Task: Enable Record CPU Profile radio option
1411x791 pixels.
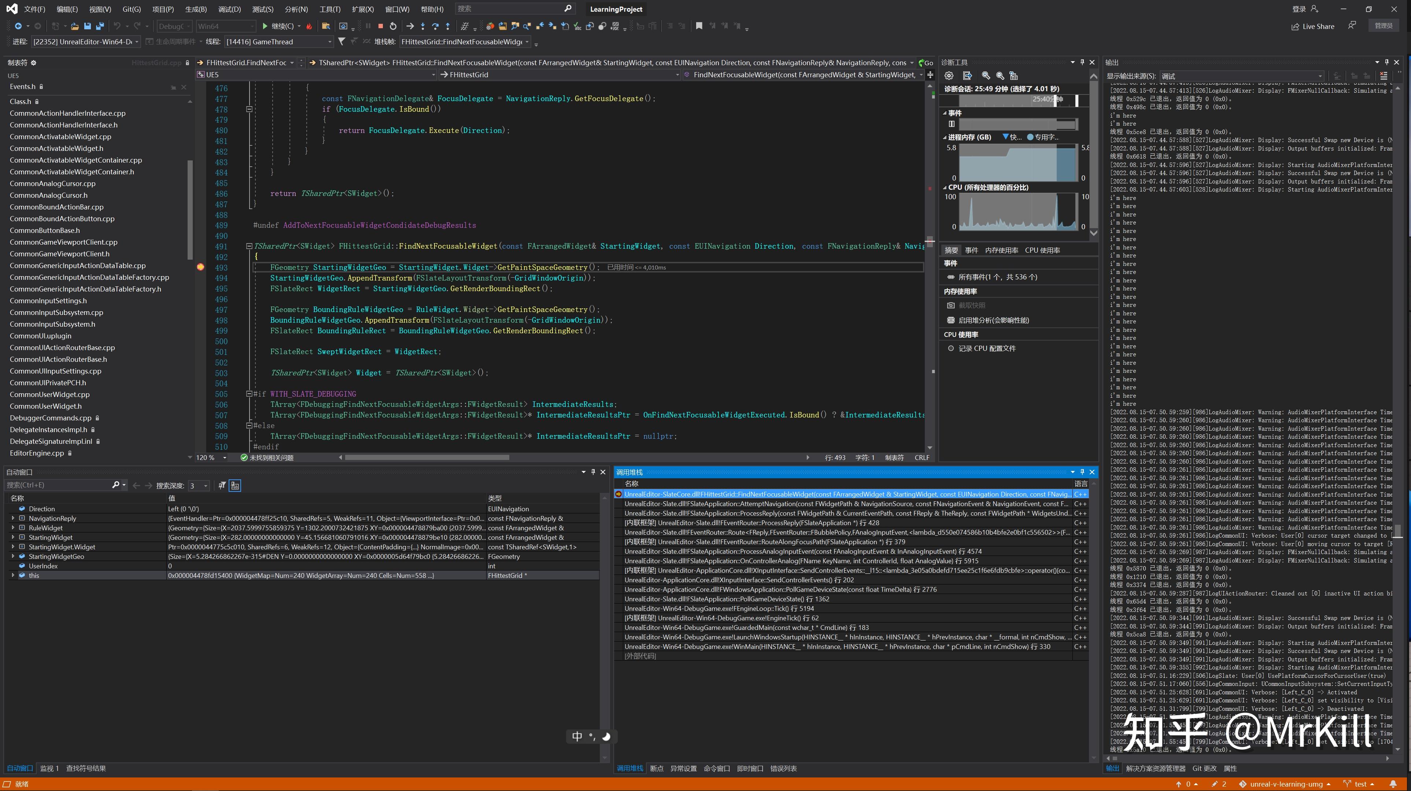Action: tap(951, 349)
